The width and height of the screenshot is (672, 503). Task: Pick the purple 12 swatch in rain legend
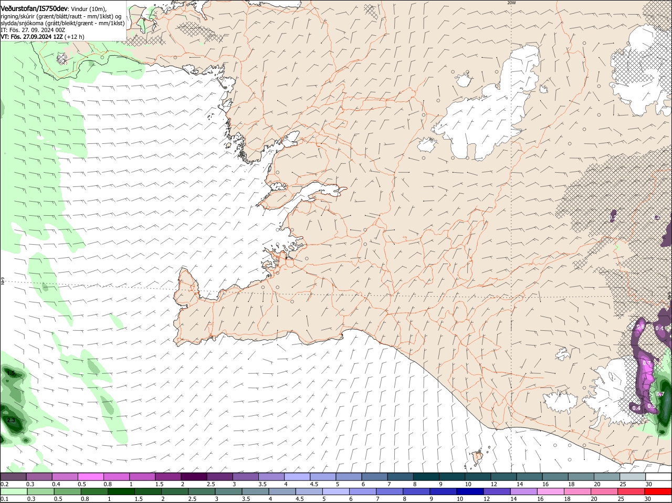pyautogui.click(x=498, y=491)
